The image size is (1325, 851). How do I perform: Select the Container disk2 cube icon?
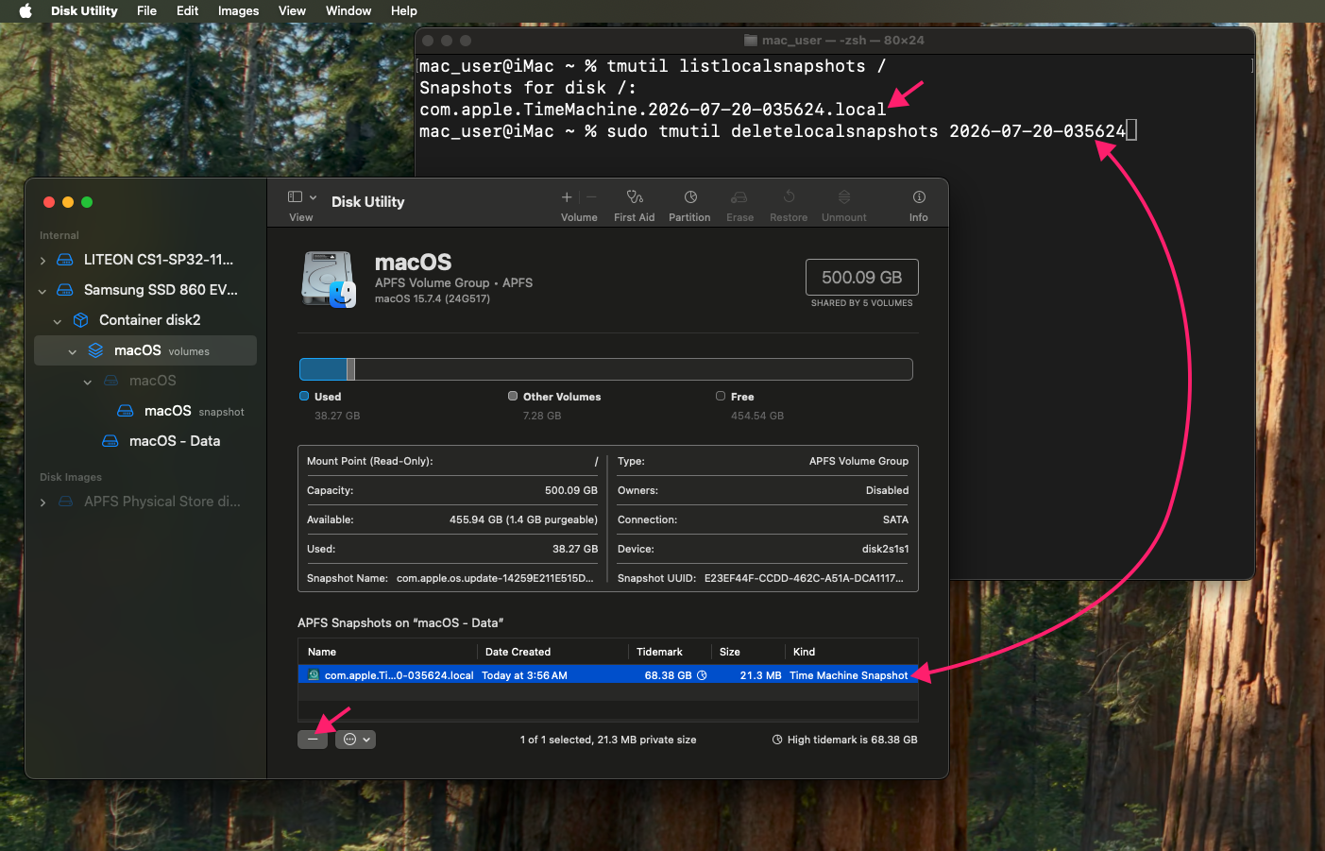[x=80, y=320]
